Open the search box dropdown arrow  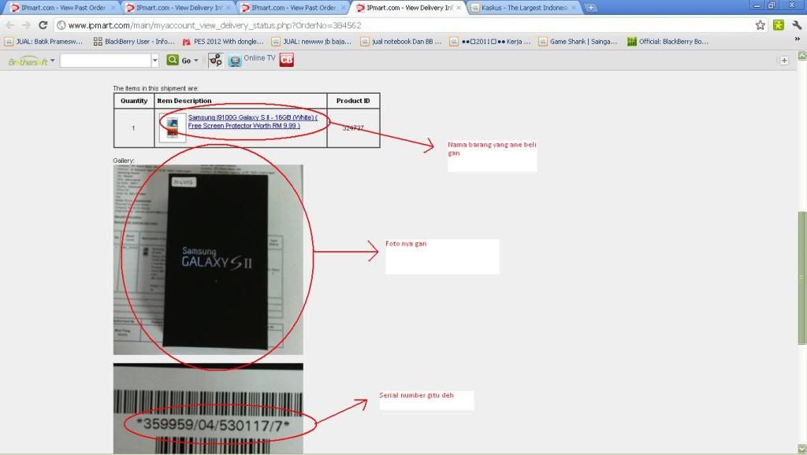155,61
